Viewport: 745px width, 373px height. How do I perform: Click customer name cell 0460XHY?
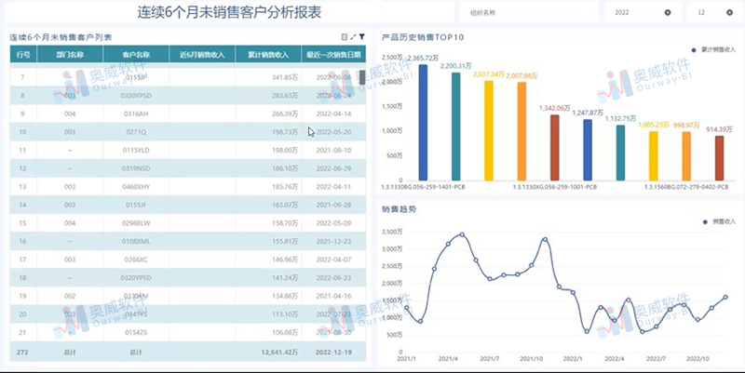(x=136, y=186)
